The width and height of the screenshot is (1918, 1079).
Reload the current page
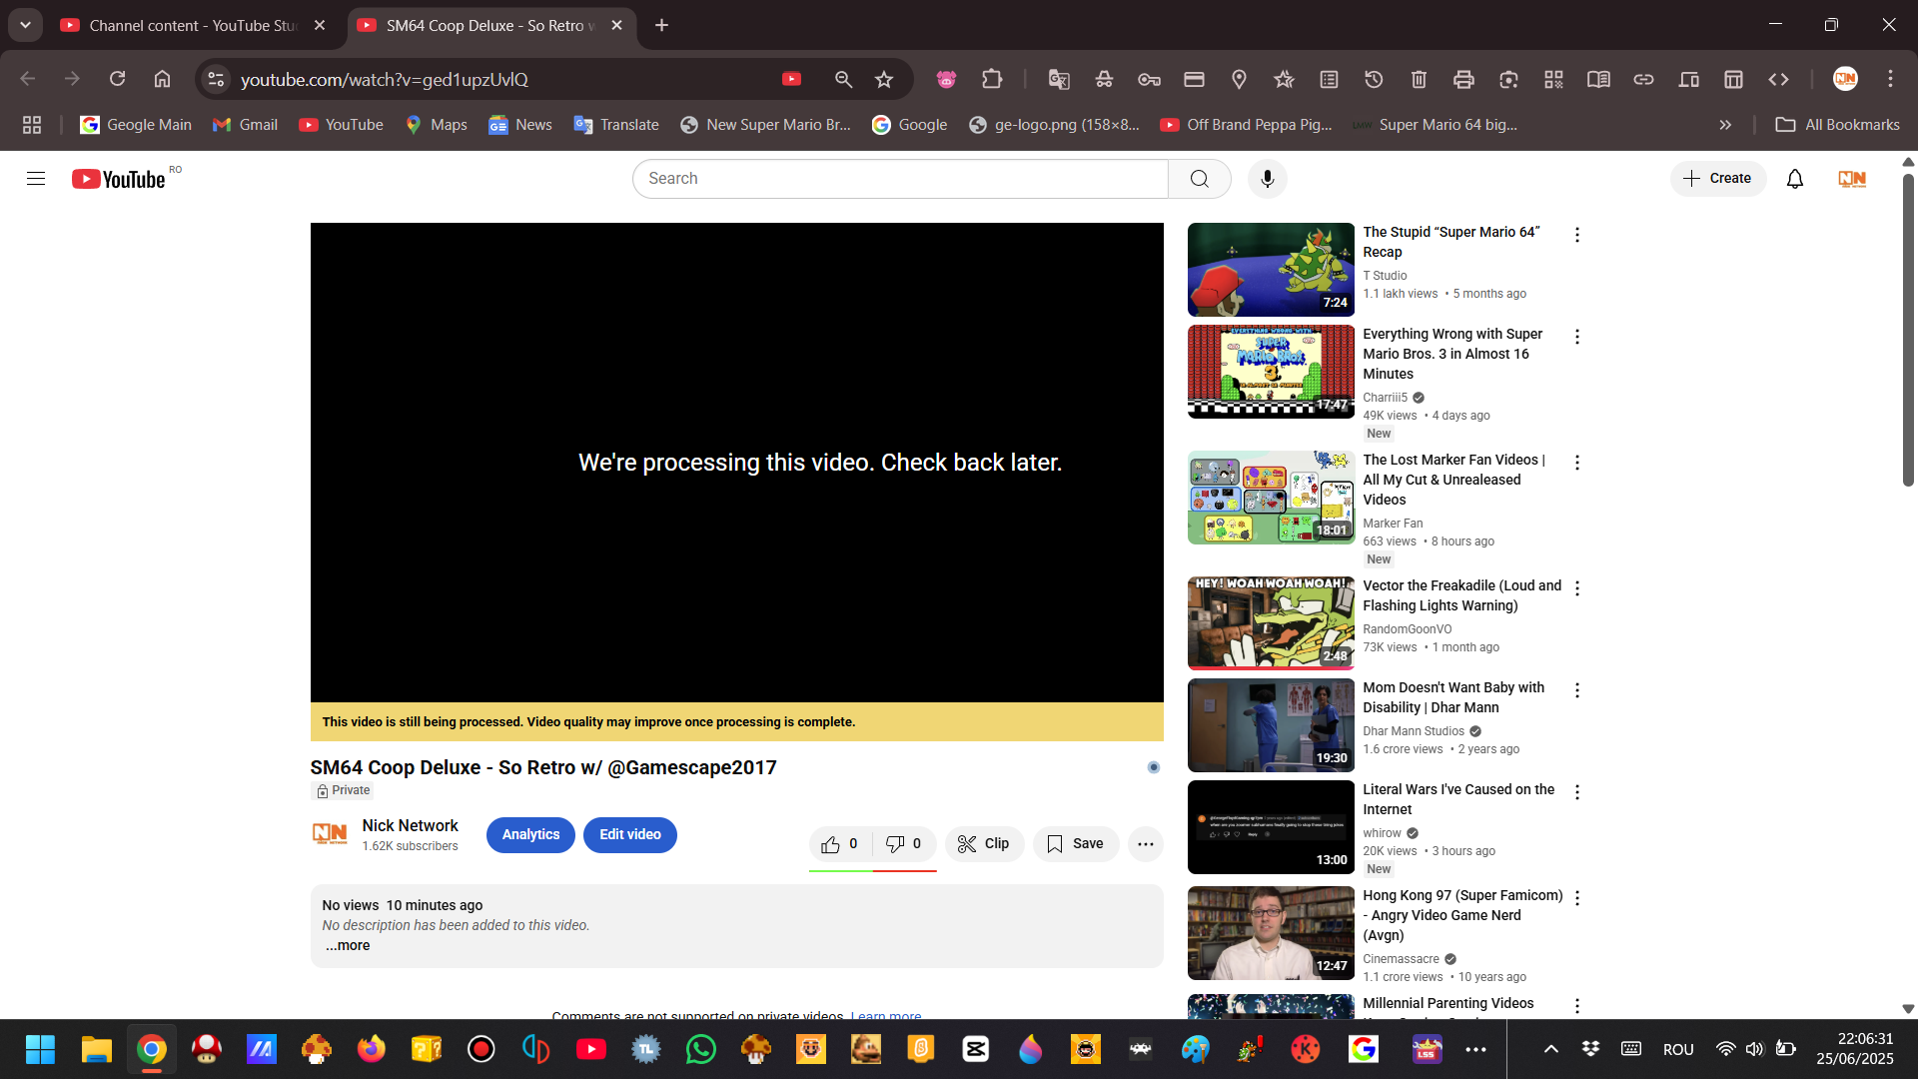[117, 79]
